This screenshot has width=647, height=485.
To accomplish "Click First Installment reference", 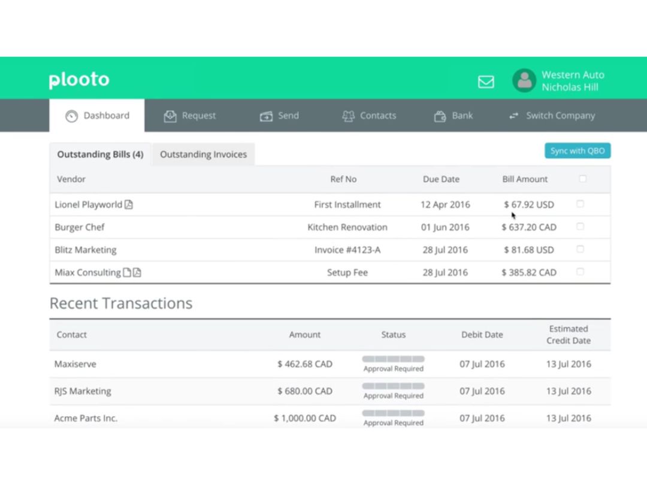I will [347, 205].
